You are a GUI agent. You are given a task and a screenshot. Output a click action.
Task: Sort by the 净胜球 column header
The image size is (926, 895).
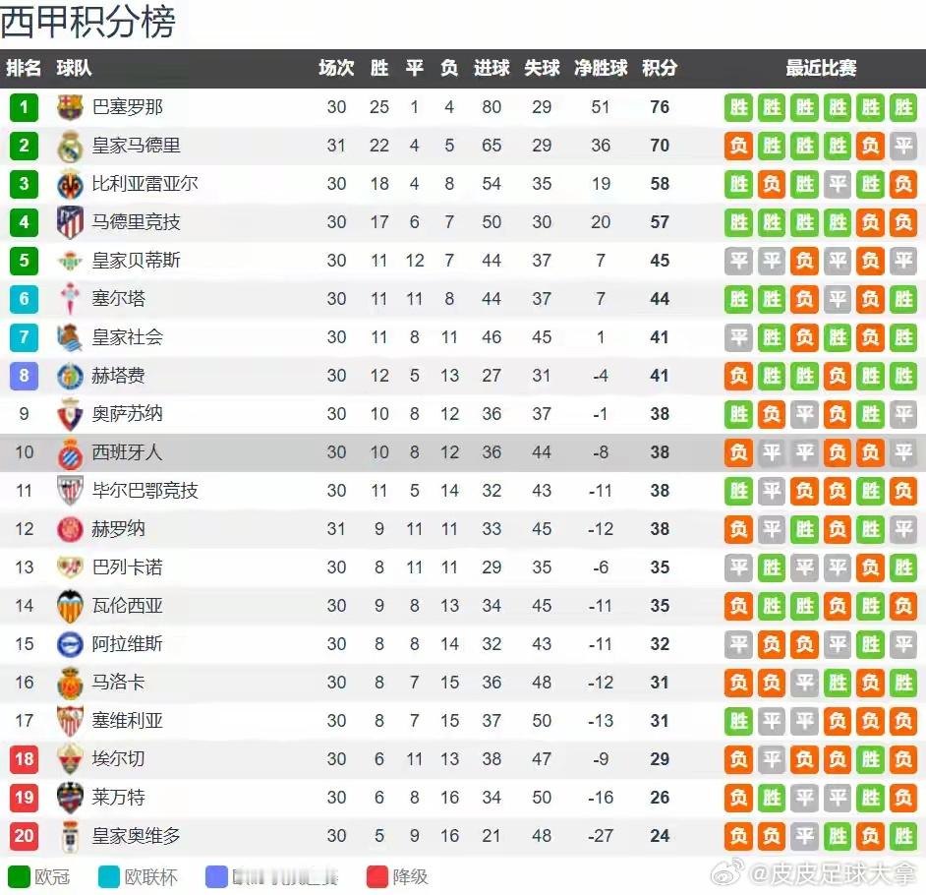pos(601,68)
